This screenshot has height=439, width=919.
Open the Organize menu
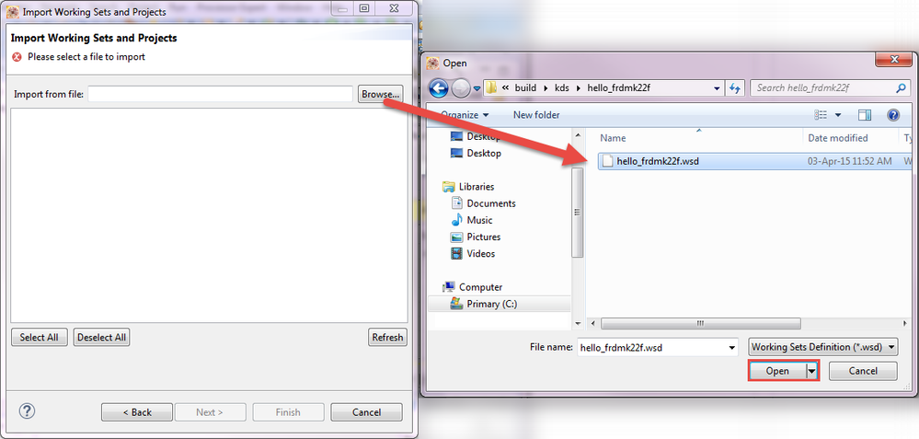(465, 115)
